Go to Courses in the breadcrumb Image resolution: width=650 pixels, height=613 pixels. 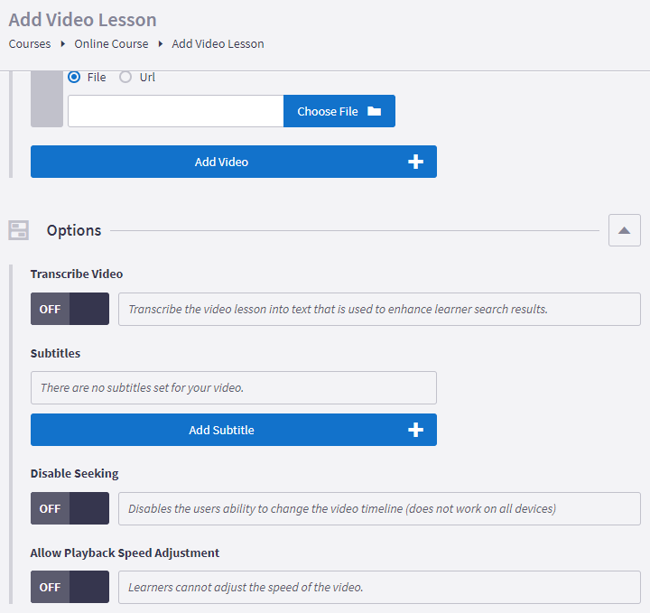coord(29,43)
